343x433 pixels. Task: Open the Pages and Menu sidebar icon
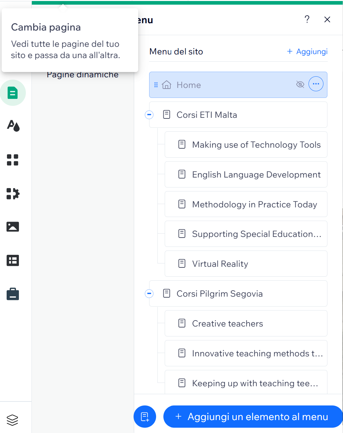click(13, 93)
